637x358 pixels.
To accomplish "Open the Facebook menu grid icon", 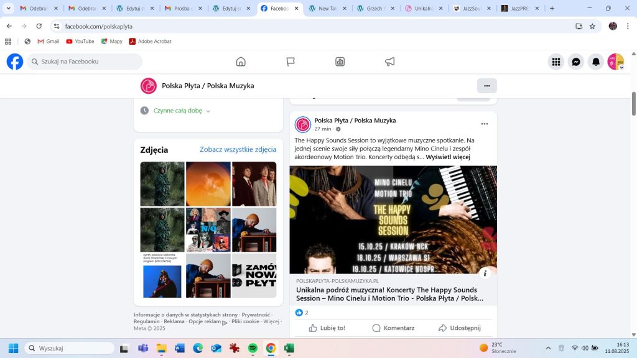I will click(556, 62).
